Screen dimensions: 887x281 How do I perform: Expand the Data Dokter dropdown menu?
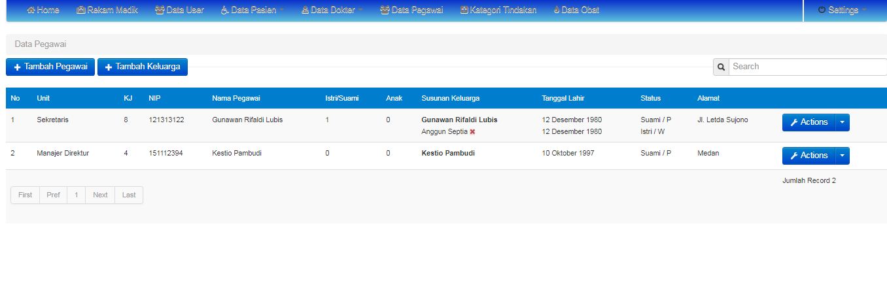(x=332, y=10)
